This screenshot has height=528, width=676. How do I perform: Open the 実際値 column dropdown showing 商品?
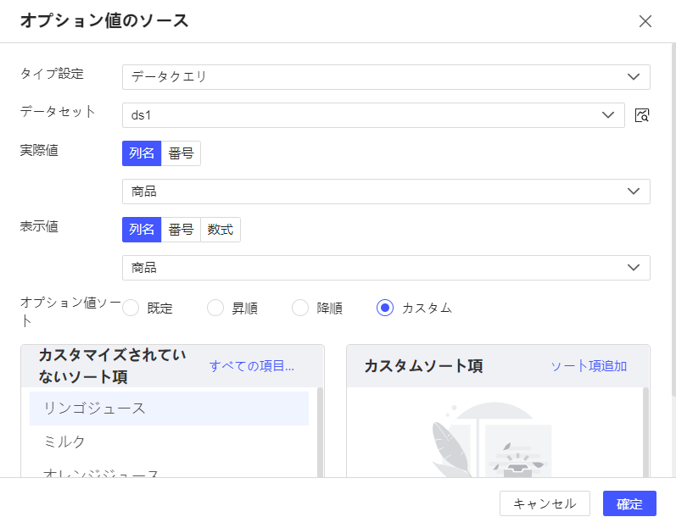[386, 192]
